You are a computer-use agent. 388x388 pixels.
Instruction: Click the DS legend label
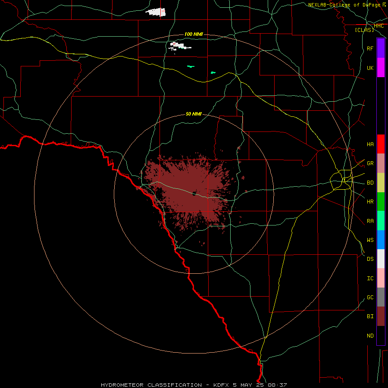370,259
